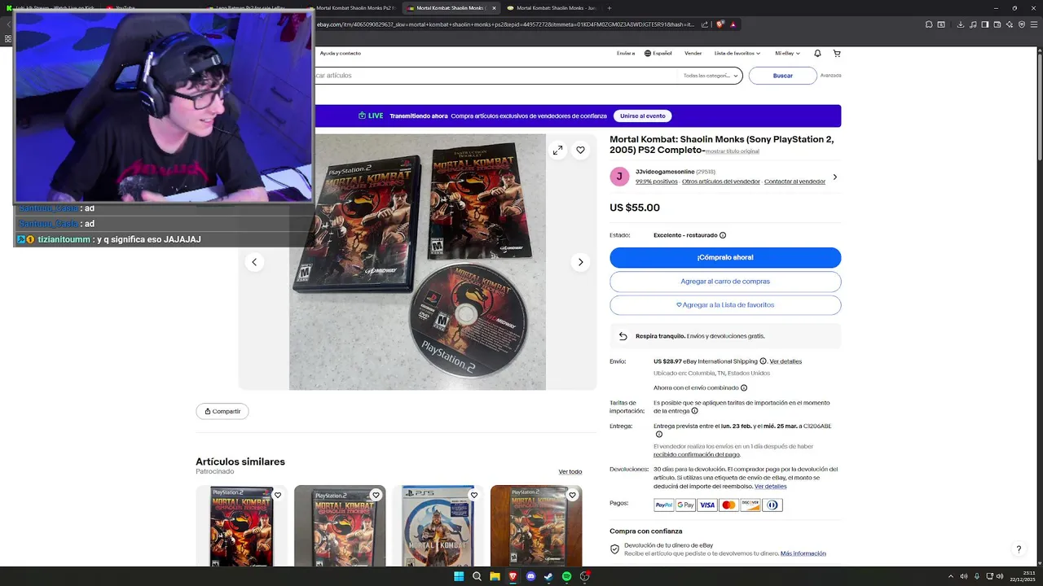Open Brave downloads icon
This screenshot has height=586, width=1043.
coord(961,24)
